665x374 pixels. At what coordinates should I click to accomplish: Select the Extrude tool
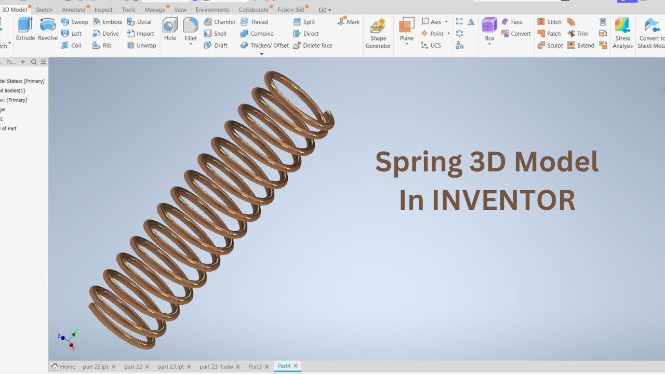(x=25, y=29)
